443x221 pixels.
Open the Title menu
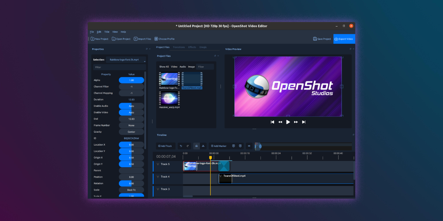tap(107, 32)
